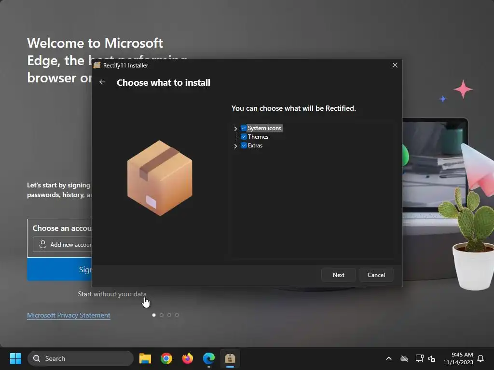The image size is (494, 370).
Task: Go to second welcome page dot in Edge
Action: pyautogui.click(x=162, y=315)
